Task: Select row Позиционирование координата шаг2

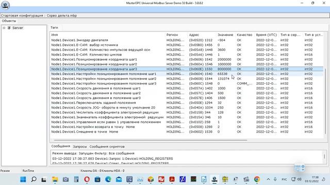Action: (187, 64)
